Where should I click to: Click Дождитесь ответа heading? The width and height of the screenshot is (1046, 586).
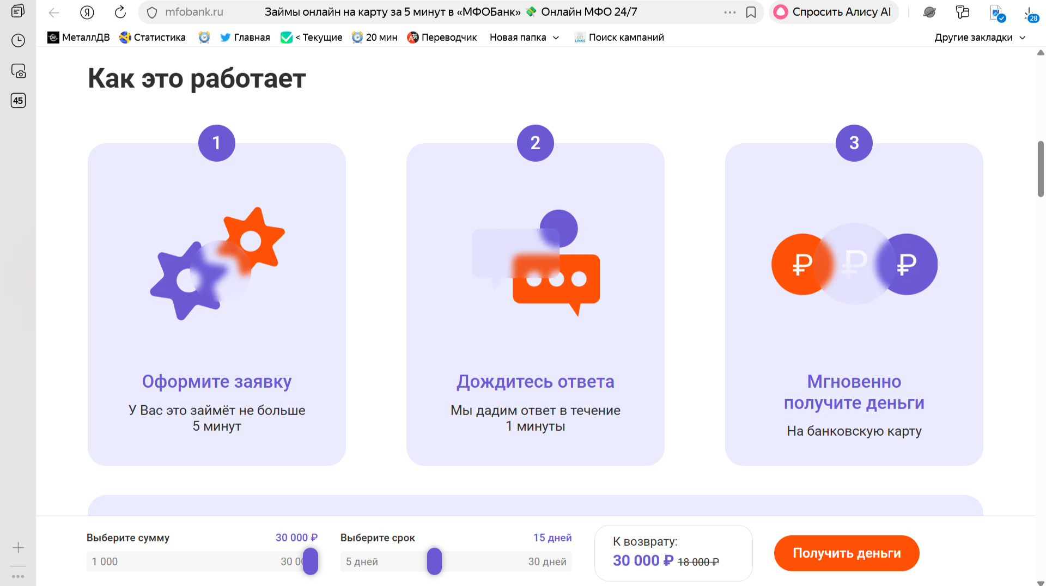tap(536, 382)
